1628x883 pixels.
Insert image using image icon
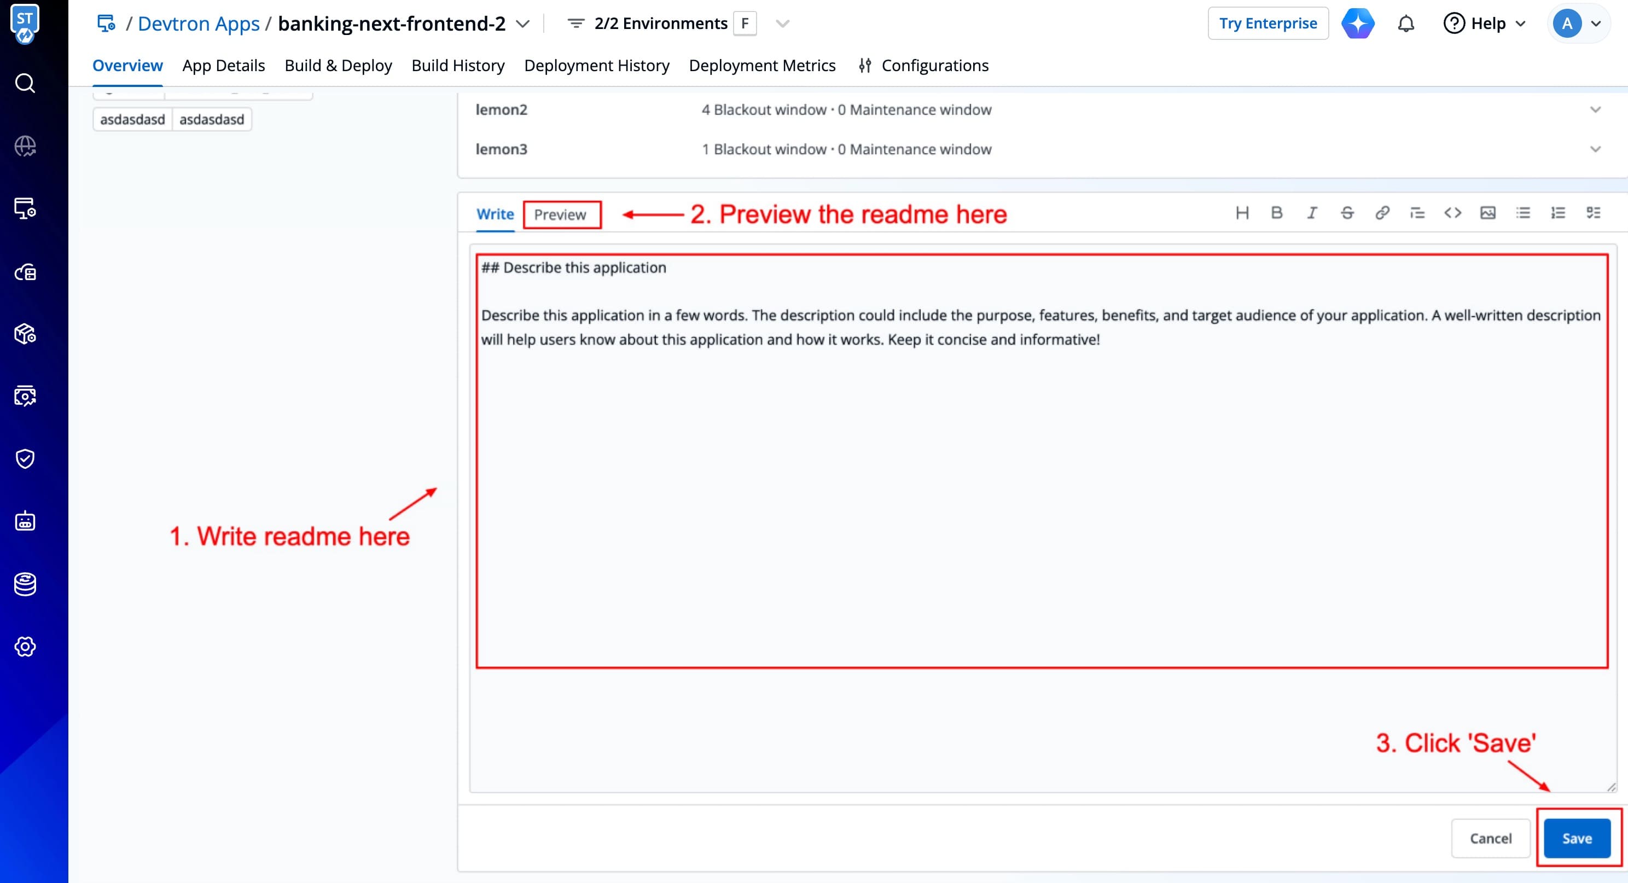(x=1488, y=213)
